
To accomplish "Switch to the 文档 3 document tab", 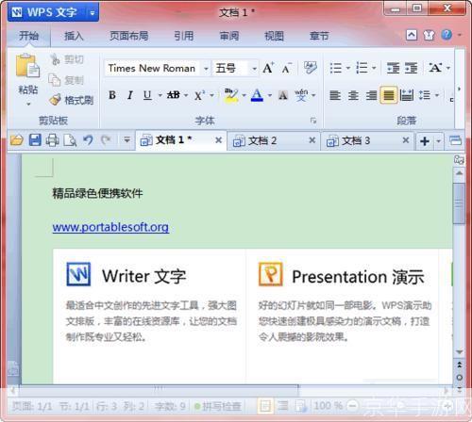I will click(x=367, y=140).
